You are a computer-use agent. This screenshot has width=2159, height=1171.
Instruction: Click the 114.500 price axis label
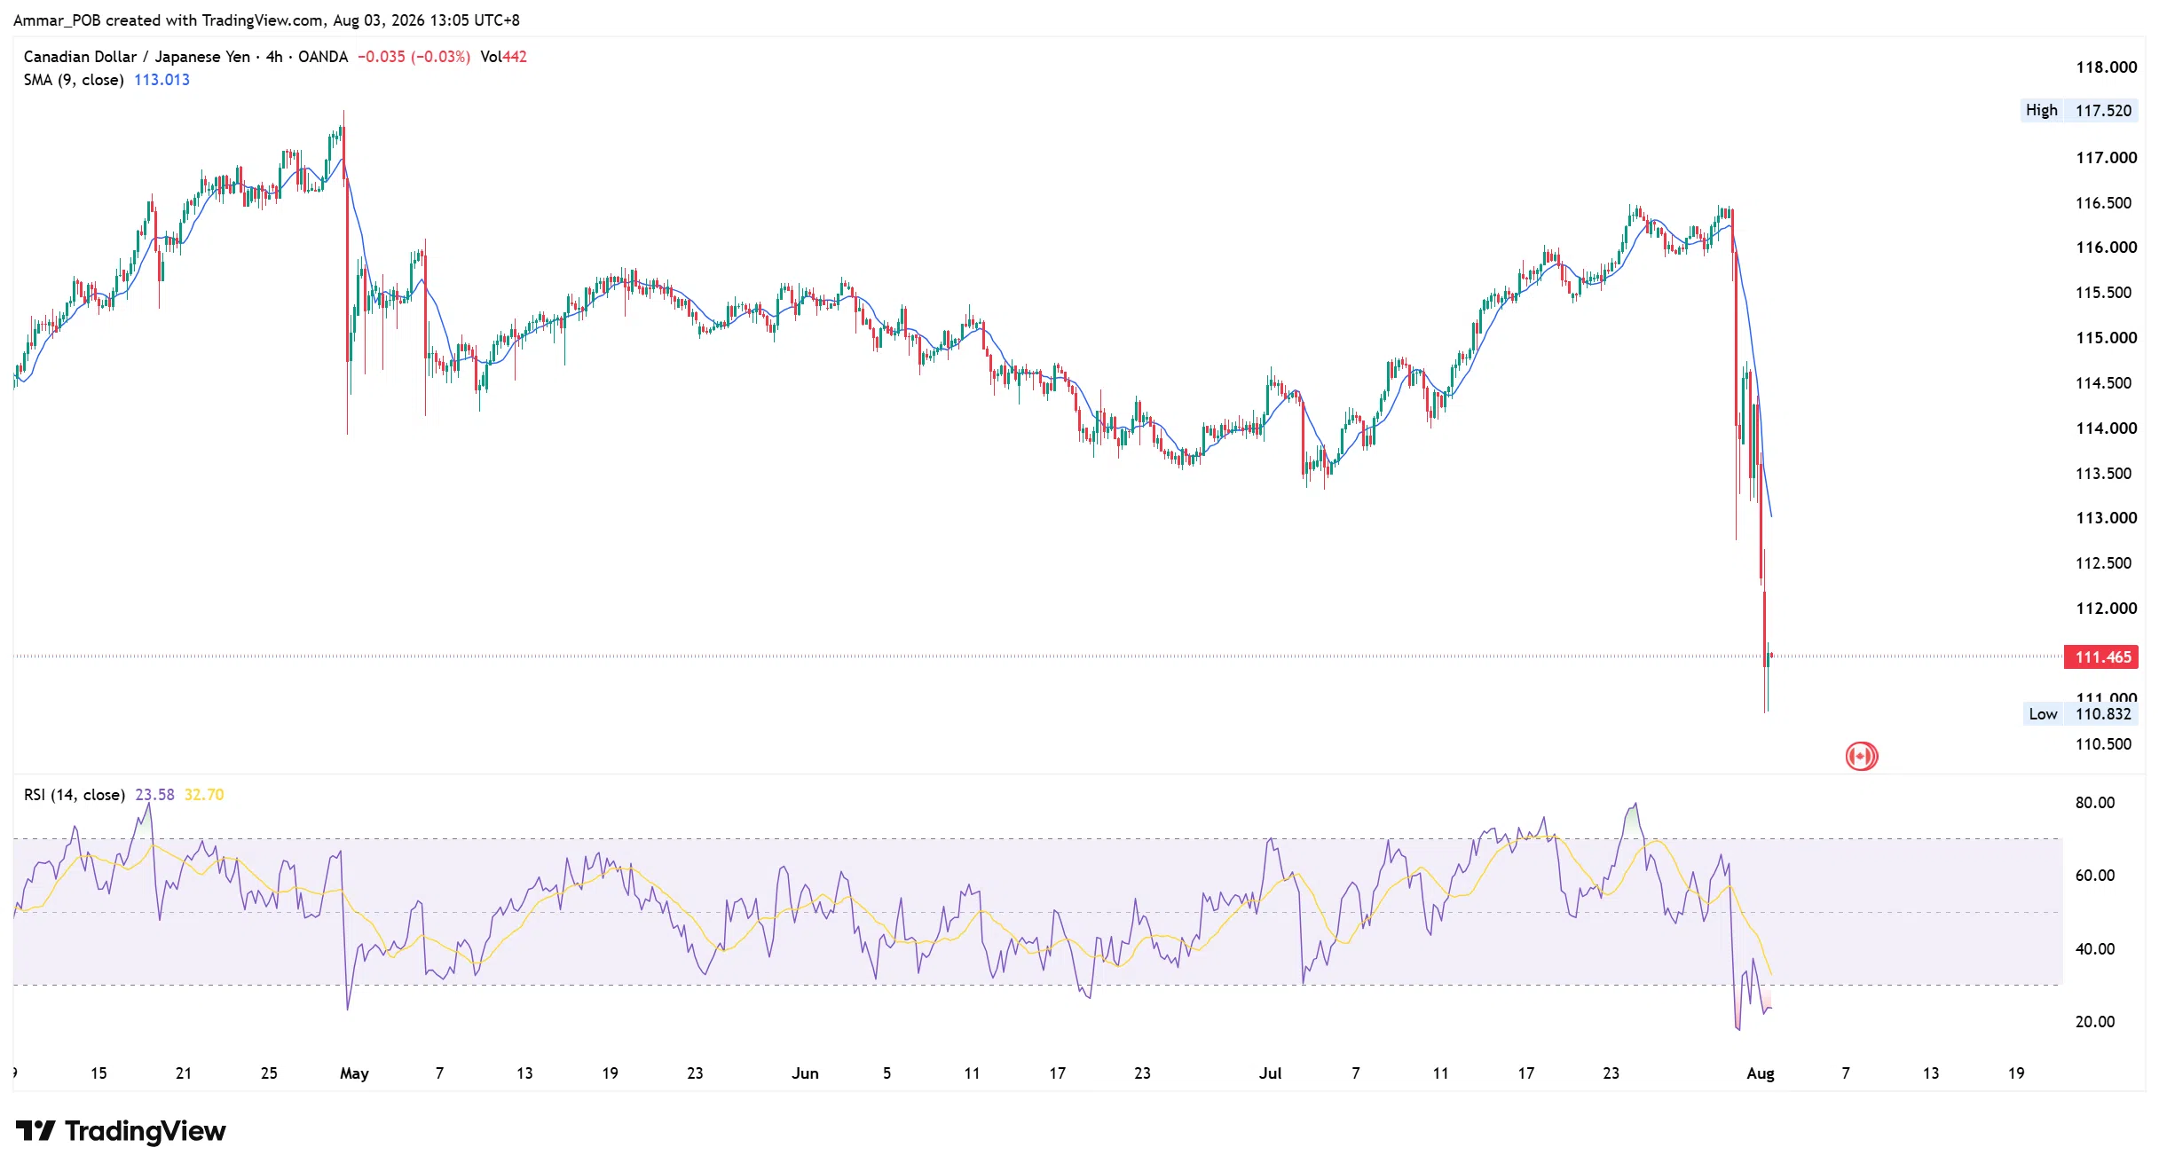pos(2103,383)
